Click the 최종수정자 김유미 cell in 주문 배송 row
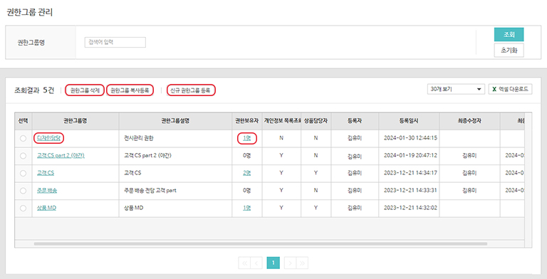 [x=469, y=191]
